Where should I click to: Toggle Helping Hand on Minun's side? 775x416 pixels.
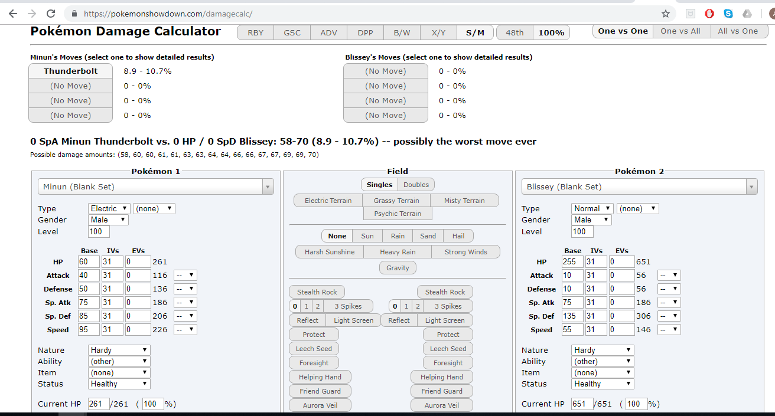click(x=320, y=377)
